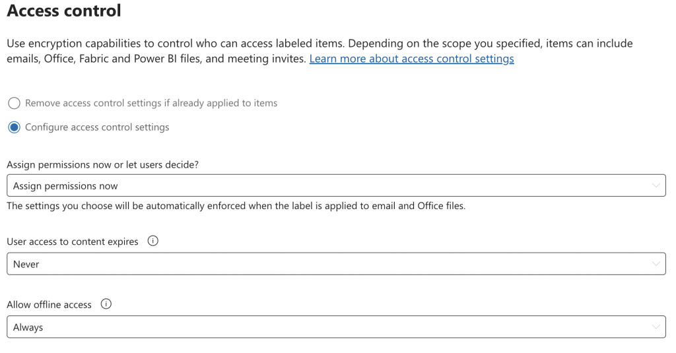Click the 'User access to content expires' label
676x353 pixels.
point(73,241)
